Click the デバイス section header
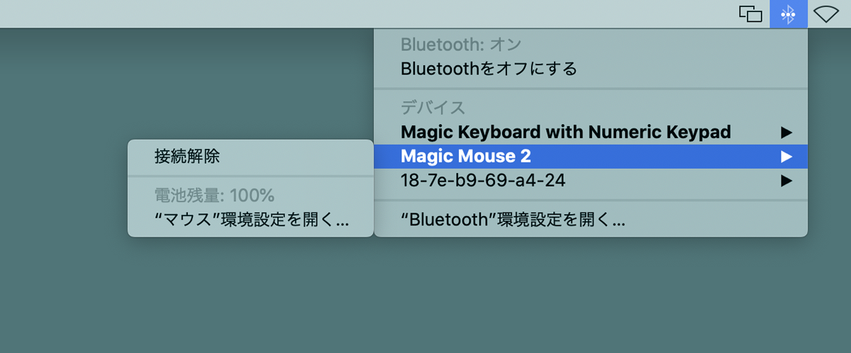The height and width of the screenshot is (353, 851). pyautogui.click(x=433, y=108)
